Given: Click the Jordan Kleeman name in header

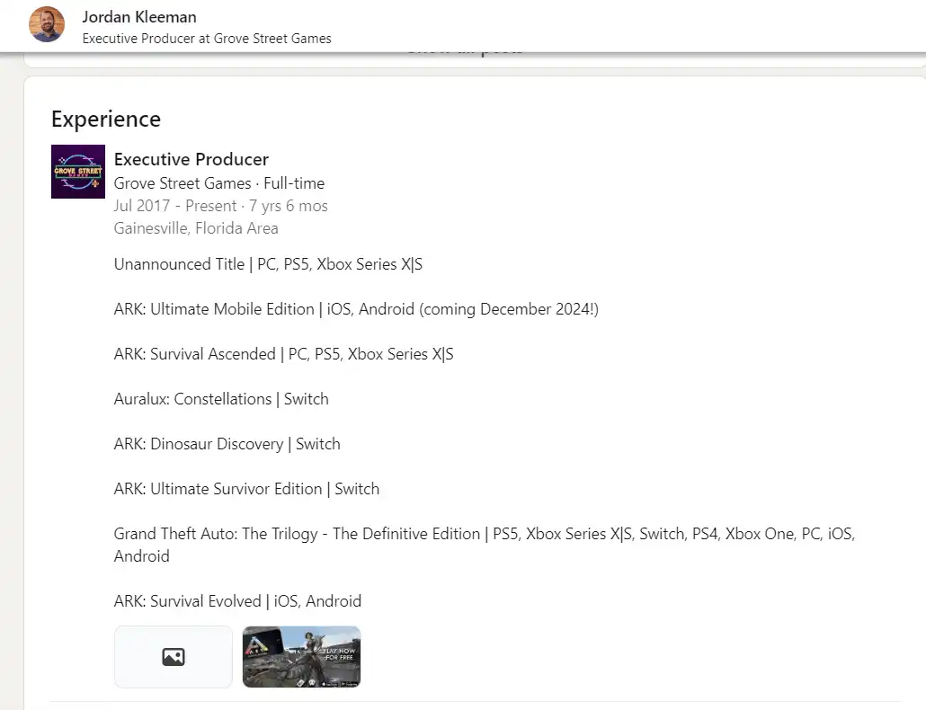Looking at the screenshot, I should coord(139,17).
